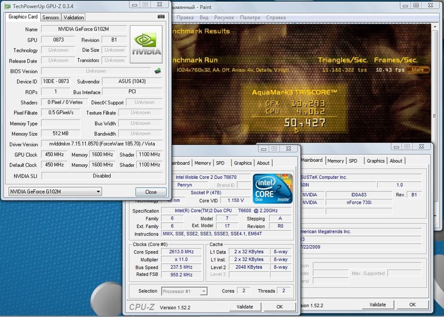Image resolution: width=444 pixels, height=317 pixels.
Task: Click the Cores count field showing 2
Action: pyautogui.click(x=244, y=291)
